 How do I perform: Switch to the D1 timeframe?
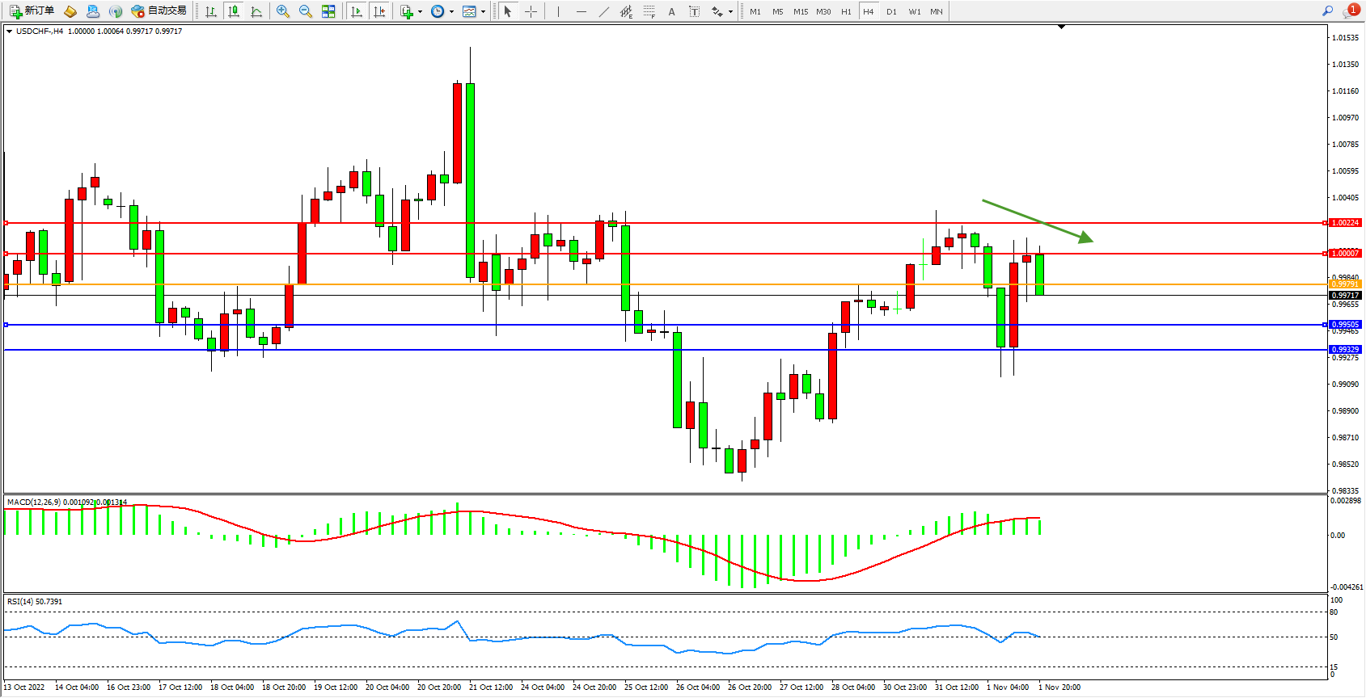coord(891,11)
